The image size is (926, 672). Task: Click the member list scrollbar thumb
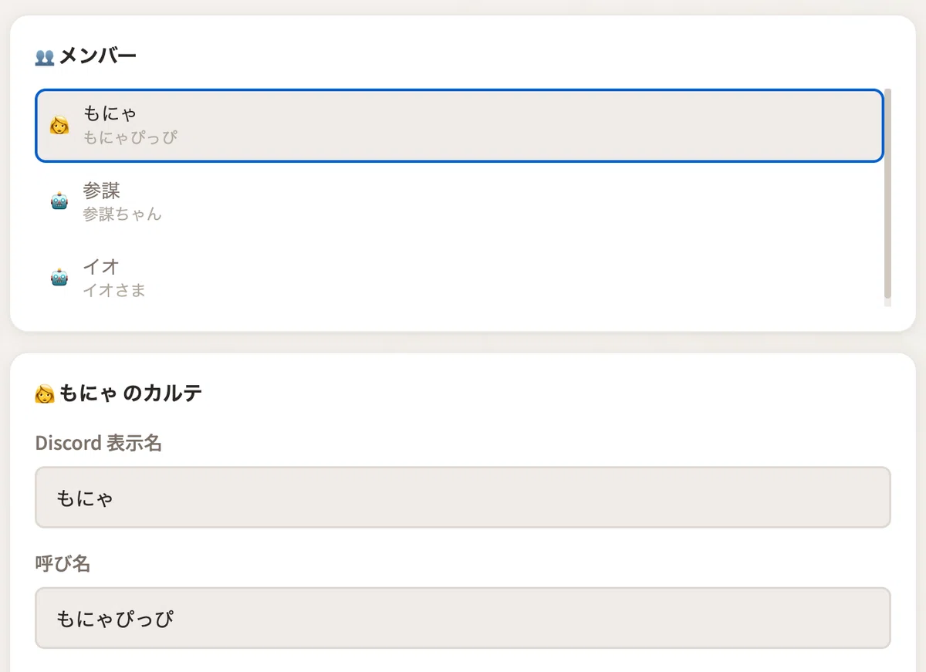887,194
